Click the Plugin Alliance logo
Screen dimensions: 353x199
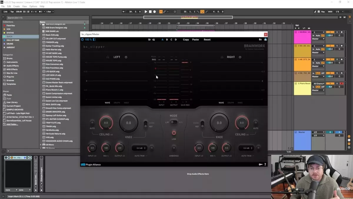click(x=91, y=165)
